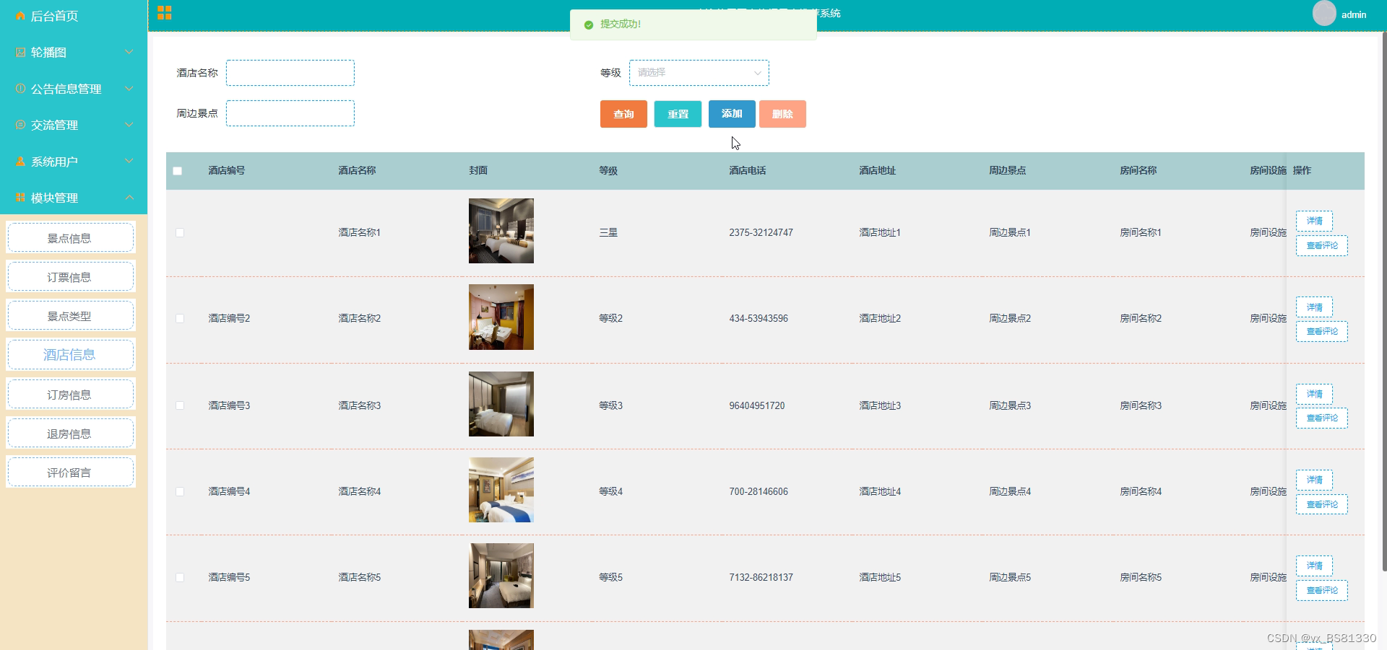Check the checkbox for 酒店编号3 row
This screenshot has height=650, width=1387.
tap(180, 405)
